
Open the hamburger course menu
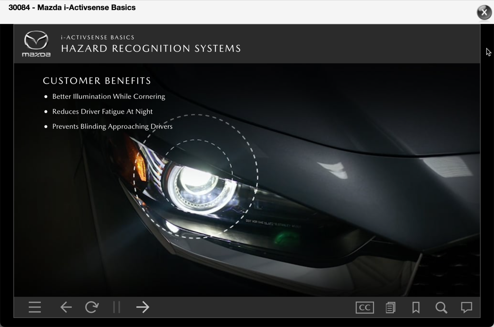point(35,307)
